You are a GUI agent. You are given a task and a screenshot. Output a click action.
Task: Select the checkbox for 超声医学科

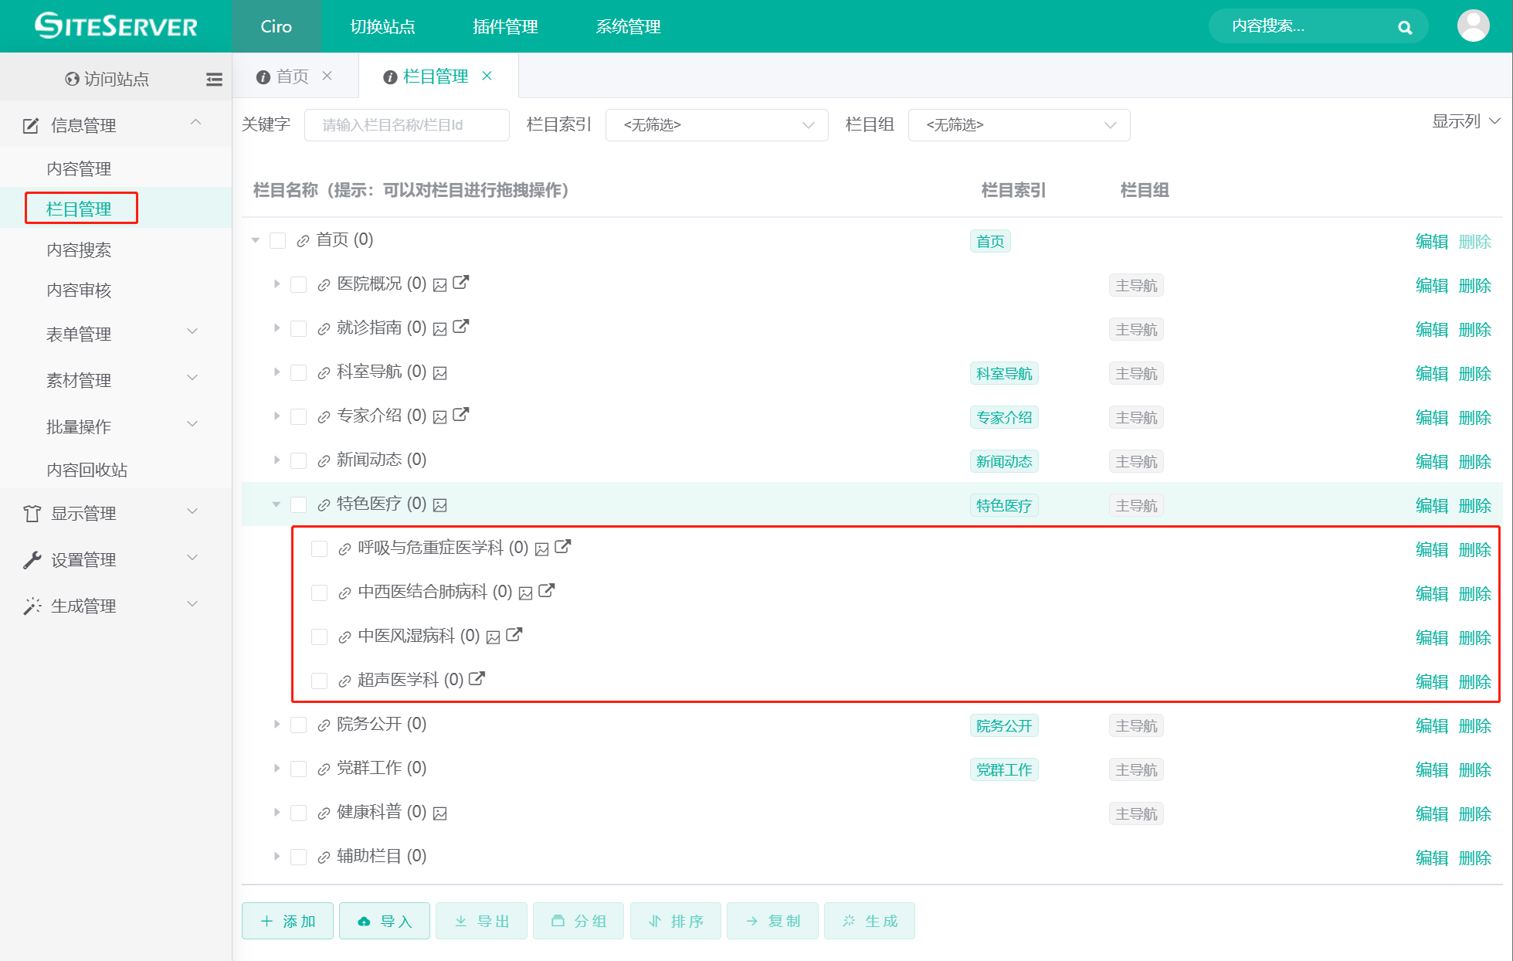[319, 681]
